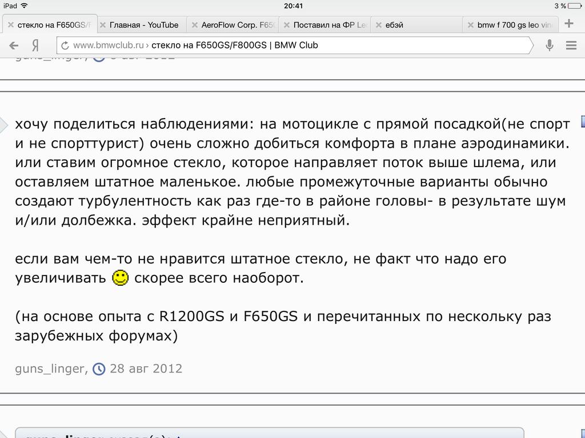Tap the address bar showing www.bmwclub.ru
585x438 pixels.
[297, 46]
